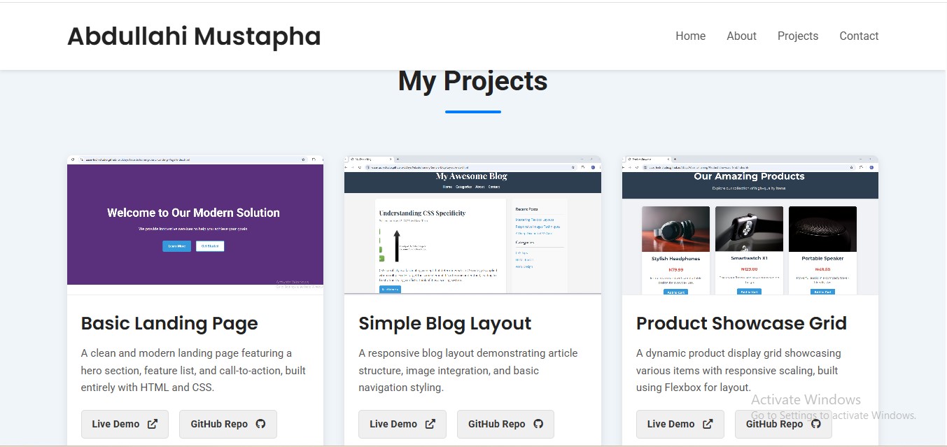The width and height of the screenshot is (947, 447).
Task: Click GitHub icon on Product Showcase Grid card
Action: (x=815, y=424)
